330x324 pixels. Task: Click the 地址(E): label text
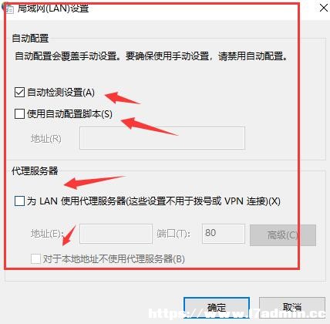coord(47,234)
